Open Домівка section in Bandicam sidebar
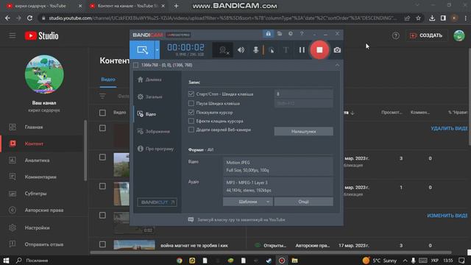 click(149, 79)
